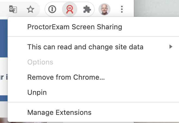Choose the greyed-out Options entry

point(40,62)
